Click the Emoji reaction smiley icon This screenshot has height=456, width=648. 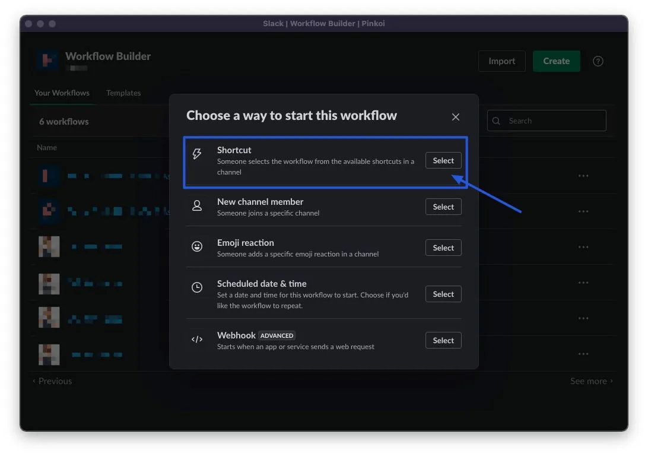click(x=197, y=246)
